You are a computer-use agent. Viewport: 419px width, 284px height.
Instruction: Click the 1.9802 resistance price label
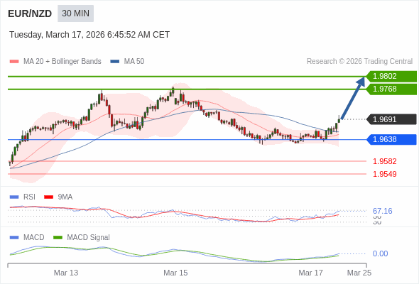[391, 76]
